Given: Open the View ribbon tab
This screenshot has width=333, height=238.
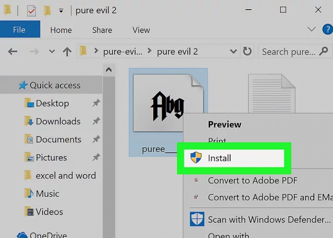Looking at the screenshot, I should [141, 30].
